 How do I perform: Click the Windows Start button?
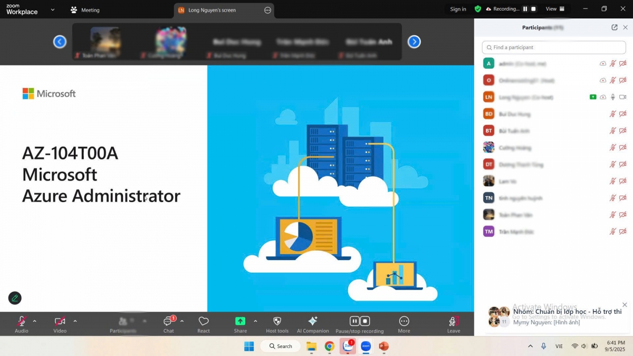pos(249,347)
